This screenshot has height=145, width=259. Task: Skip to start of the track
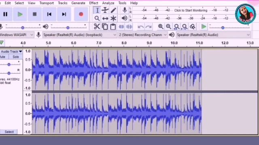[x=49, y=14]
